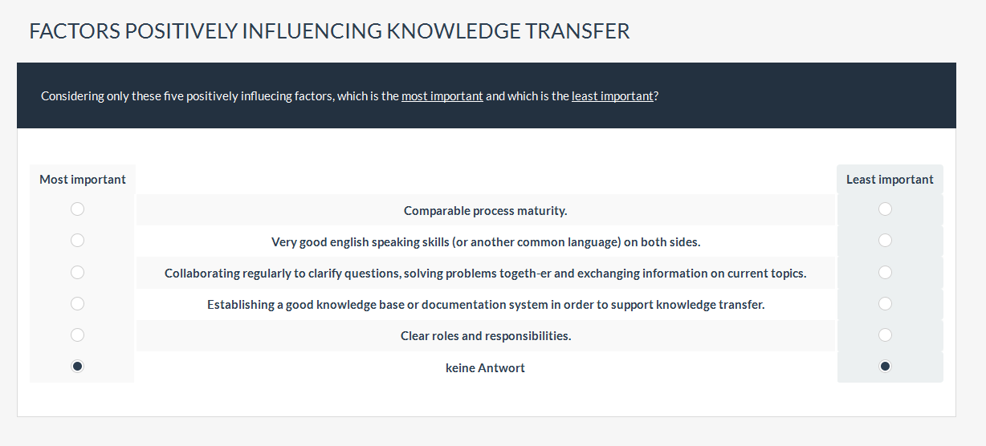Click the Least important column header
Screen dimensions: 986x446
click(890, 180)
